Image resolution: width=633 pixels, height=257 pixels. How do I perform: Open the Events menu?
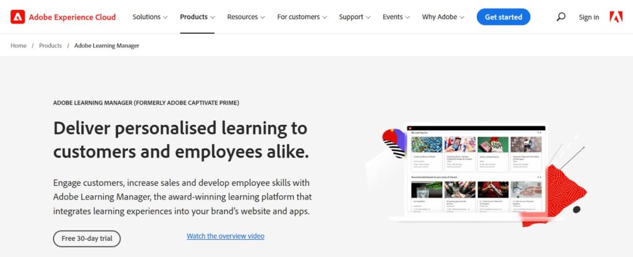point(396,17)
